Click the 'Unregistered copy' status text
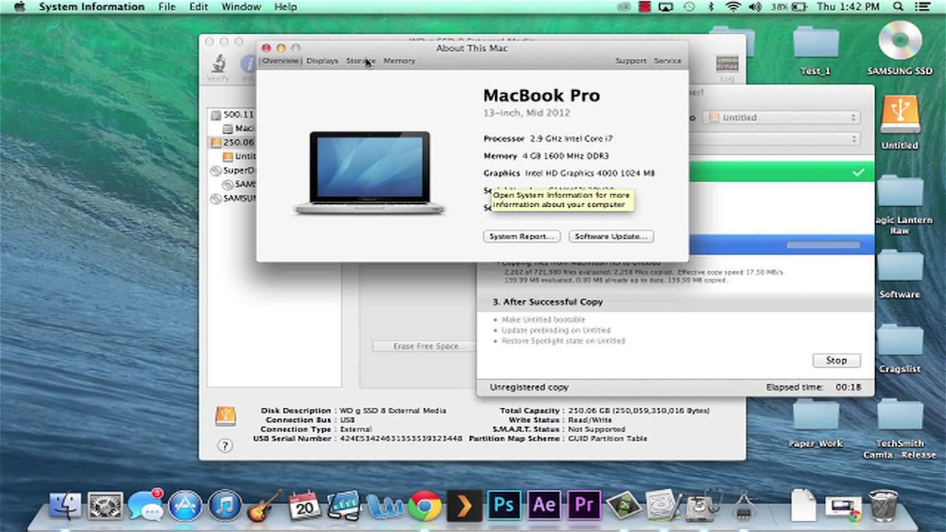This screenshot has width=946, height=532. click(528, 387)
